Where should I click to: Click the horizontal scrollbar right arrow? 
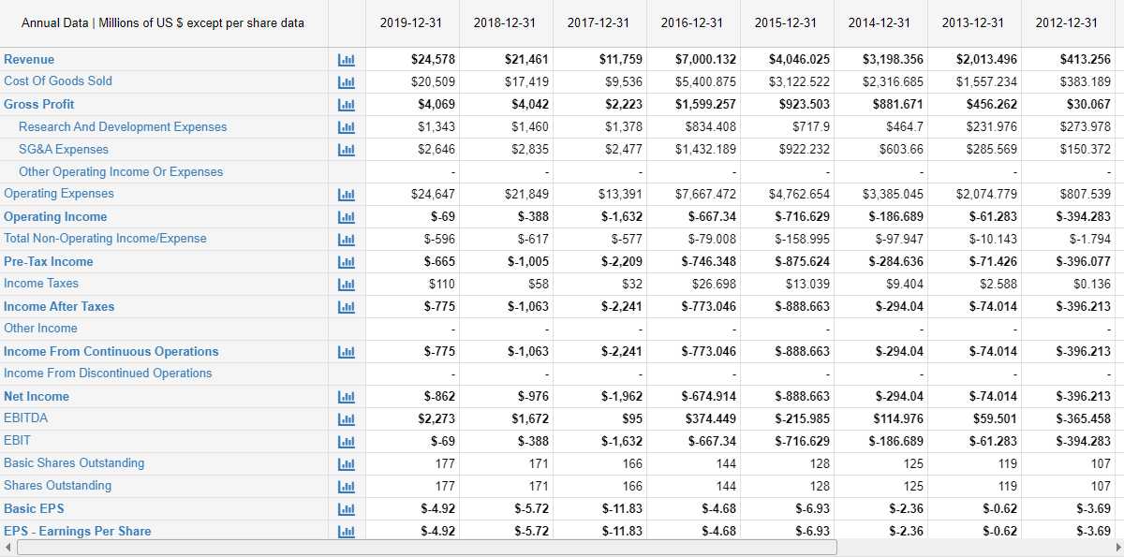click(x=1115, y=547)
